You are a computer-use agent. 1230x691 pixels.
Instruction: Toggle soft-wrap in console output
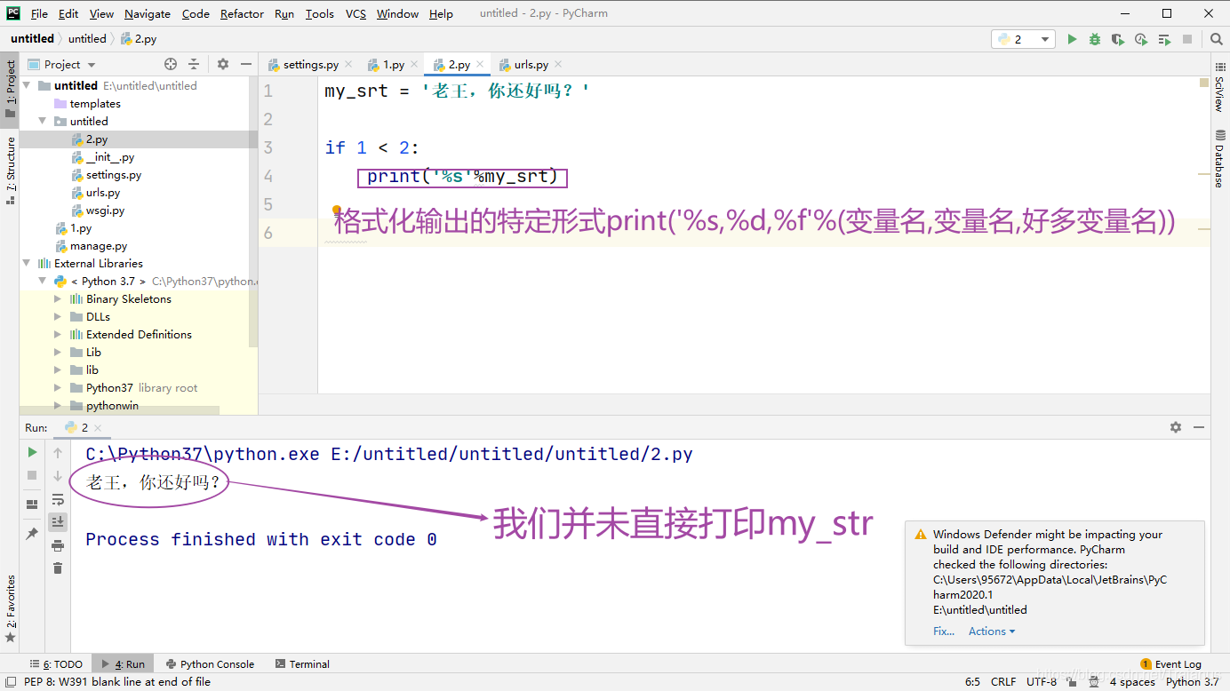point(58,499)
